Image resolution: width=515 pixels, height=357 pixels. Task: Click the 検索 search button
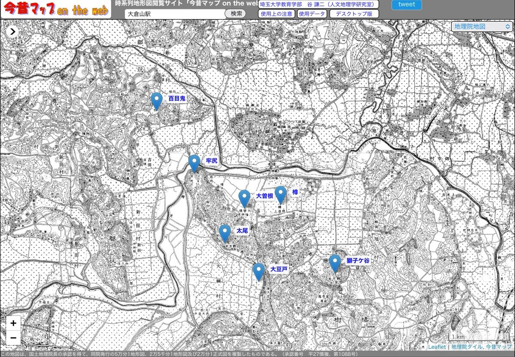(x=236, y=13)
